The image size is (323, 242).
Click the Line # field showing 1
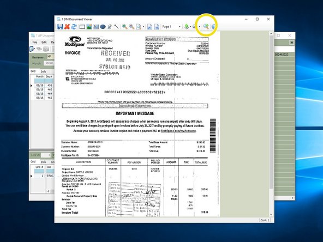46,155
